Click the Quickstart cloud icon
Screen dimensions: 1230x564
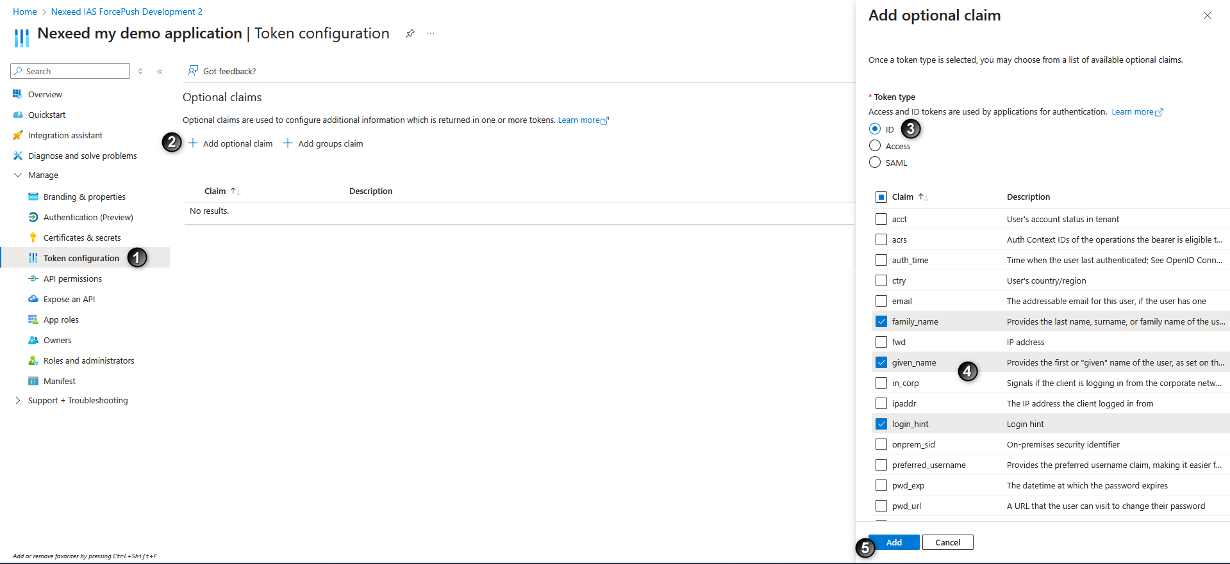pyautogui.click(x=17, y=115)
